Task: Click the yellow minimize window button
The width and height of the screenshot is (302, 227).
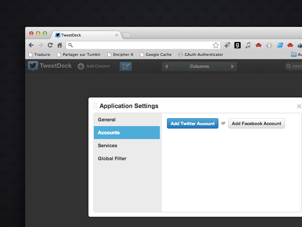Action: 38,34
